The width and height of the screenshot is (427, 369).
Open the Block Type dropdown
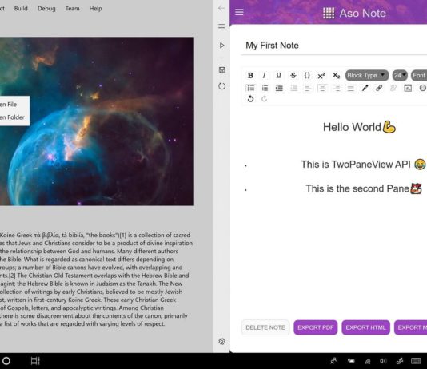click(367, 75)
